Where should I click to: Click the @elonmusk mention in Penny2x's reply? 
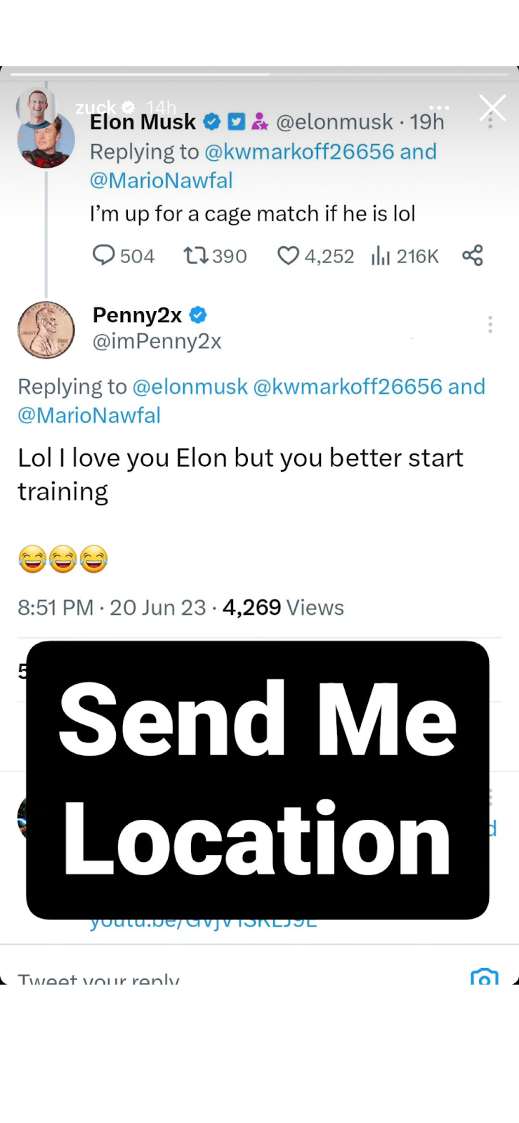tap(190, 387)
